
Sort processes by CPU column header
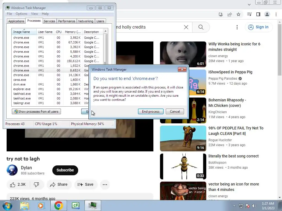(59, 32)
